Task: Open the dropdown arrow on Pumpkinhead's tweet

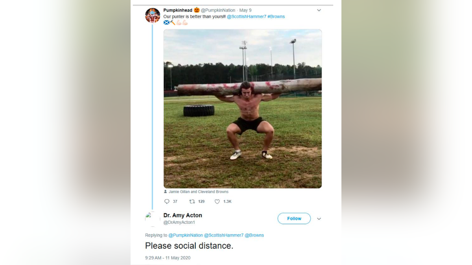Action: pyautogui.click(x=319, y=10)
